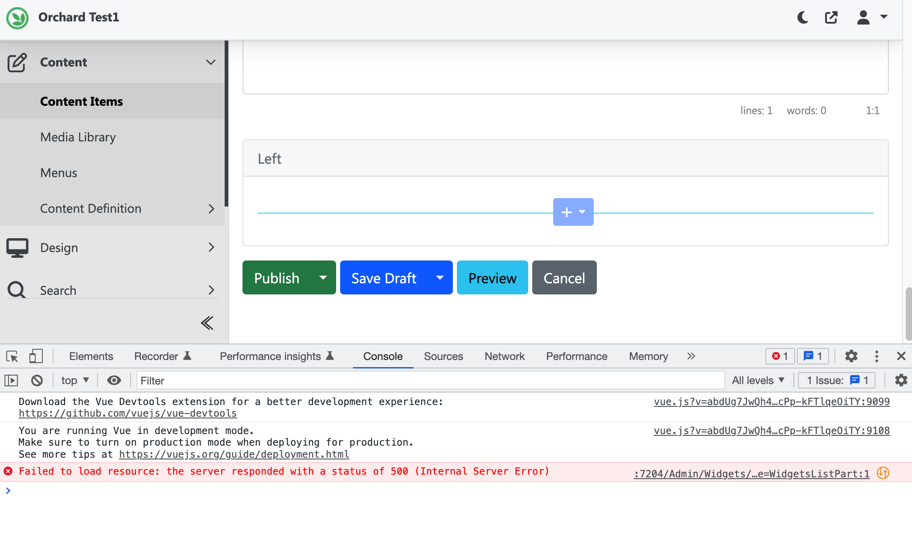Open console settings gear beside the Issues counter
Viewport: 912px width, 546px height.
point(901,380)
